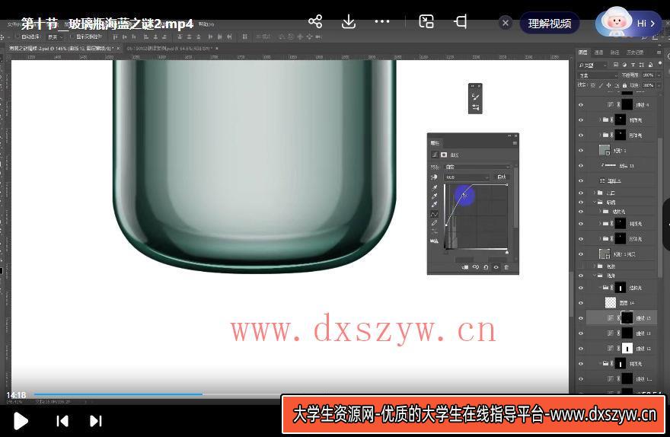Open the Properties panel flyout menu
The image size is (670, 437).
[515, 143]
